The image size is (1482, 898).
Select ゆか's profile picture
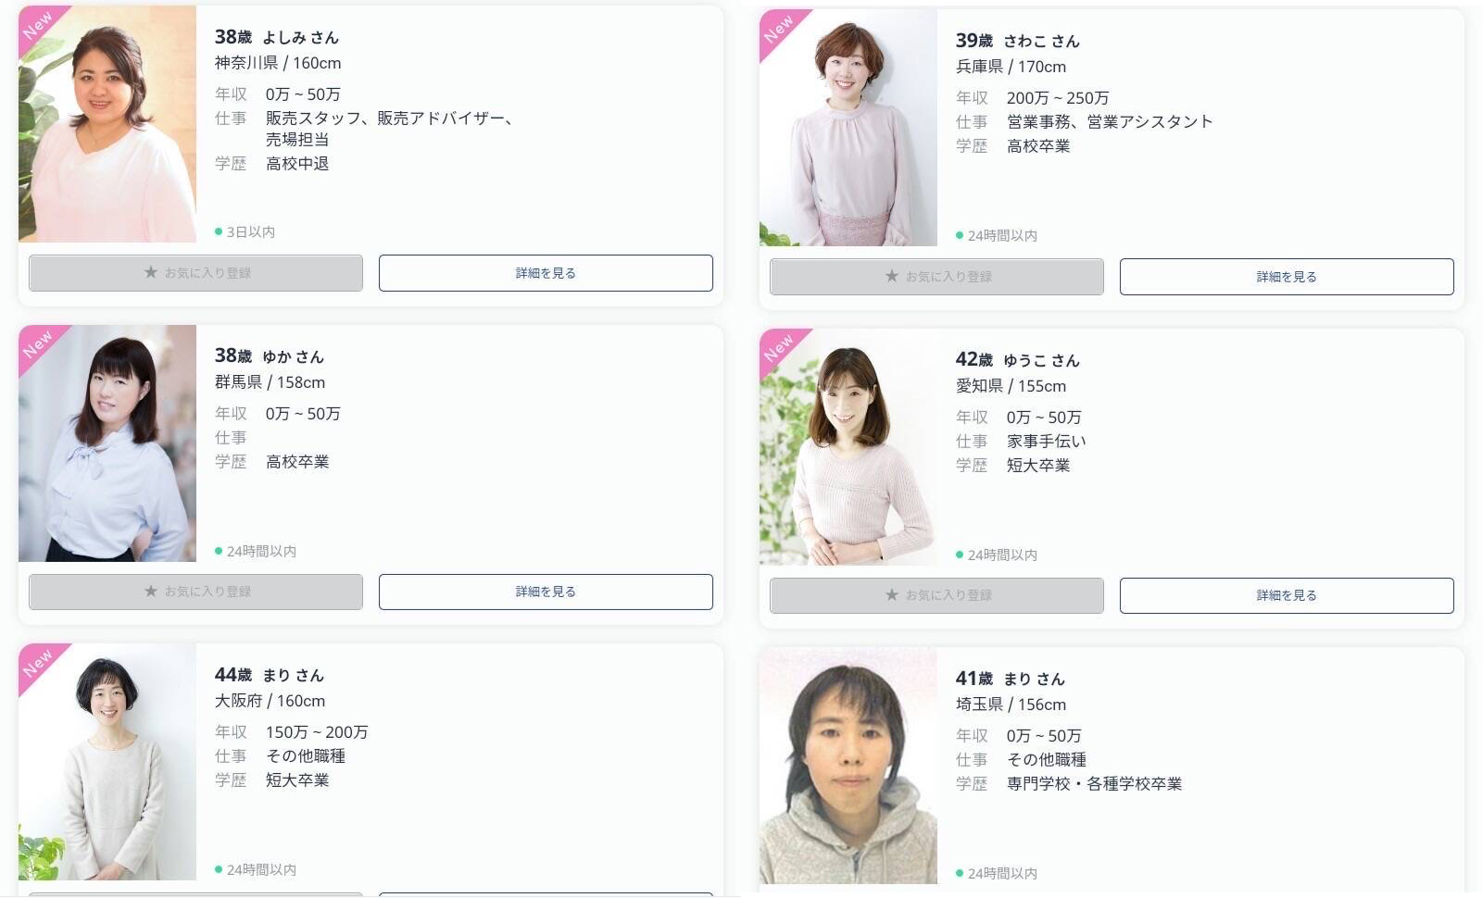[x=107, y=443]
